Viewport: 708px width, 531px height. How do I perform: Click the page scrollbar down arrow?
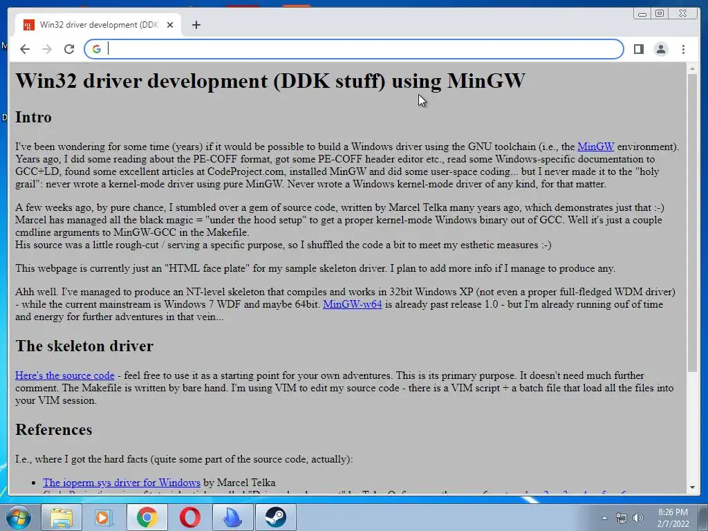coord(692,487)
